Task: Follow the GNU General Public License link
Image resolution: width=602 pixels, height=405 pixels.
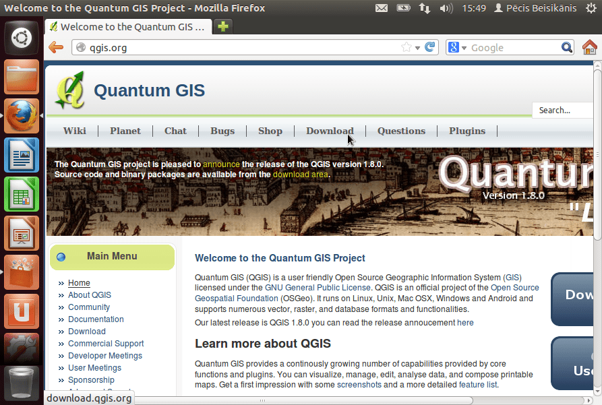Action: click(x=318, y=288)
